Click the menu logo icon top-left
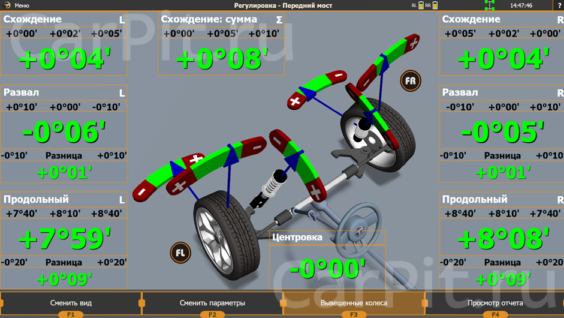Image resolution: width=564 pixels, height=318 pixels. [x=7, y=5]
